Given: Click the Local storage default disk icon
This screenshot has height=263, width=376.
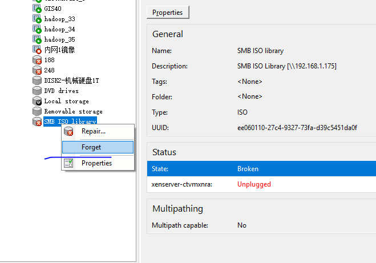Looking at the screenshot, I should [37, 101].
